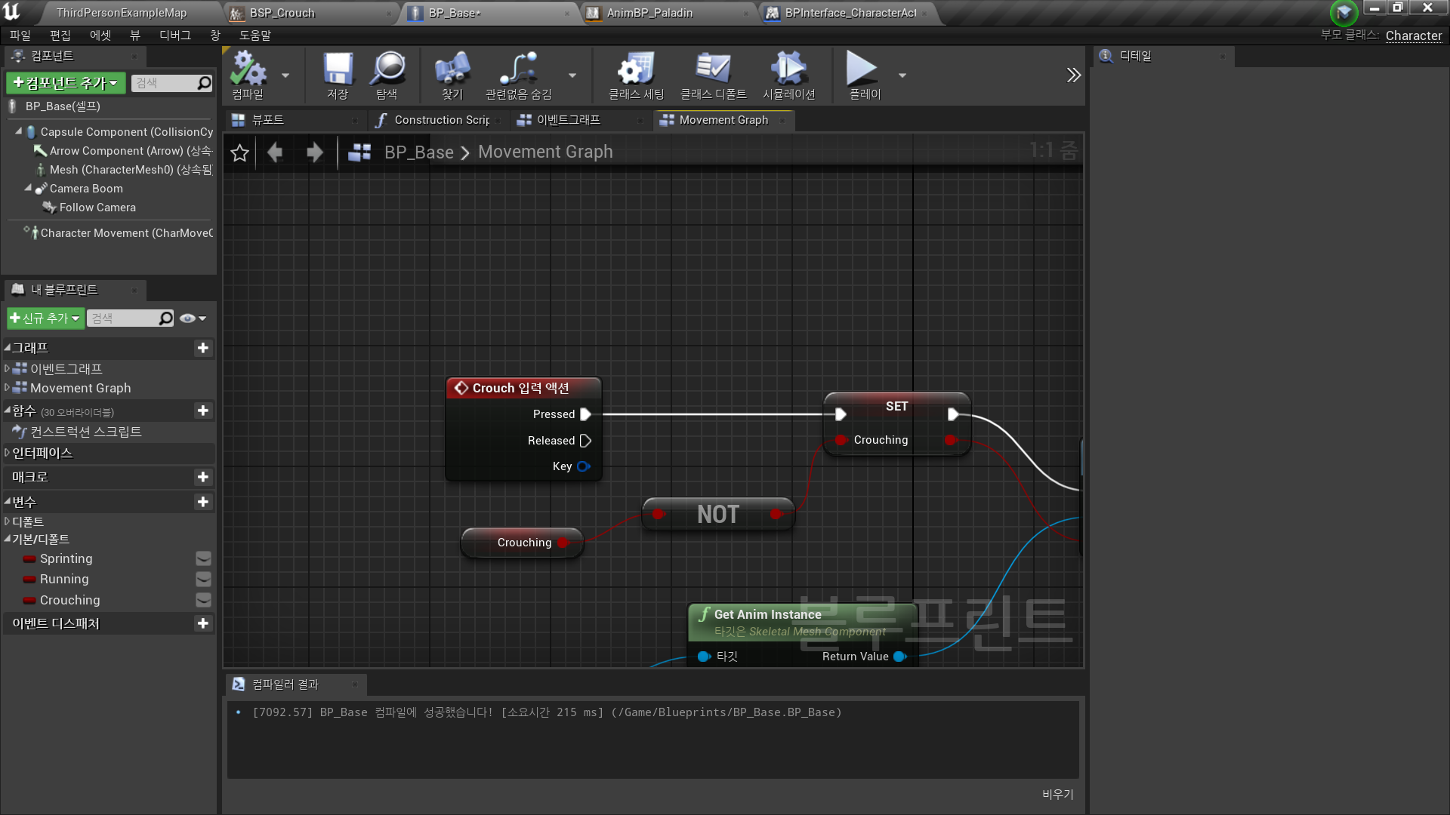Click the 찾기 search binoculars icon
Screen dimensions: 1450x815
coord(452,73)
